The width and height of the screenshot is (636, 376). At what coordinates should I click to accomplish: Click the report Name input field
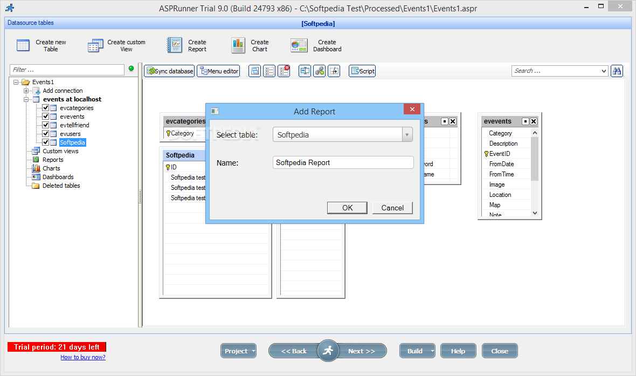tap(343, 162)
